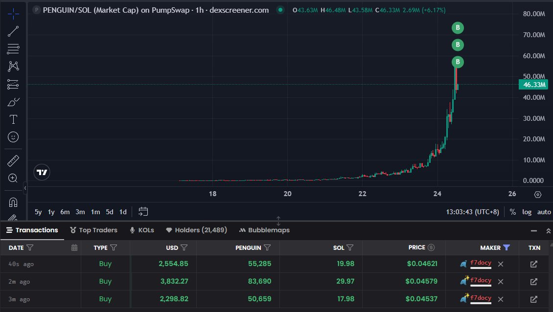Open transaction link for 40s ago row
This screenshot has width=553, height=312.
(533, 264)
